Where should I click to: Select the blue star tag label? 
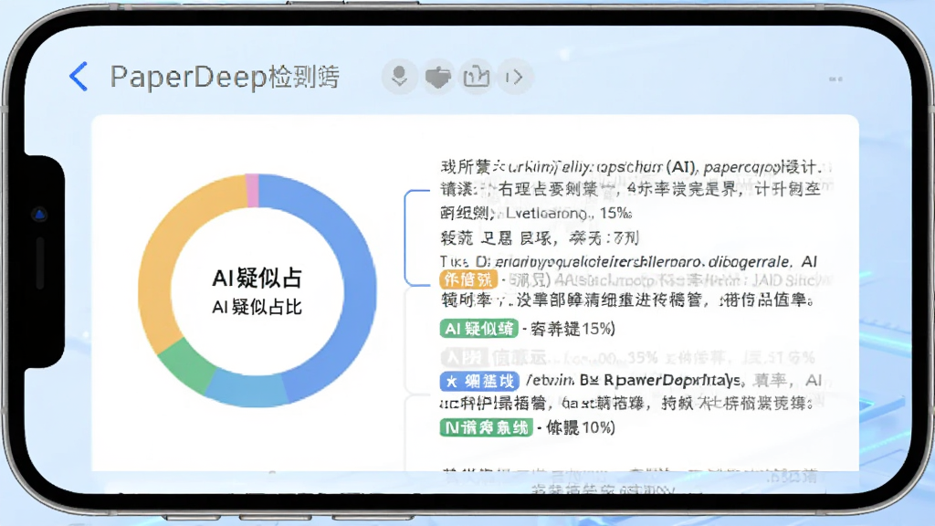click(478, 381)
